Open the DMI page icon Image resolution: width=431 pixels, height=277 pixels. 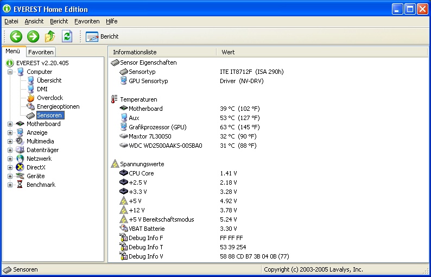point(31,89)
